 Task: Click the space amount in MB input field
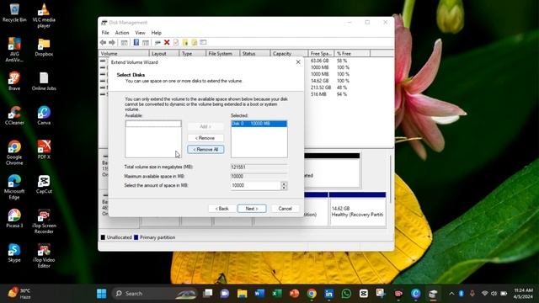[256, 185]
